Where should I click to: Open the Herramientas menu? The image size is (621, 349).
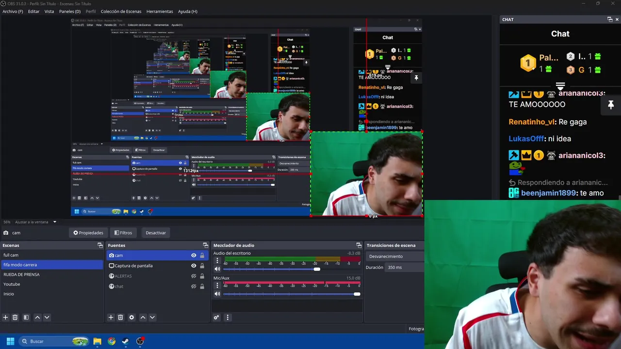[x=160, y=11]
